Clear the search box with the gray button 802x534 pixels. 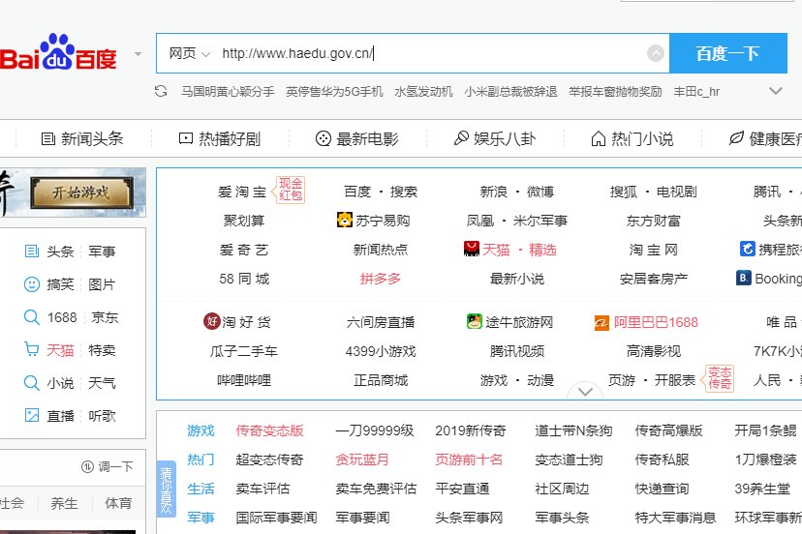click(655, 53)
